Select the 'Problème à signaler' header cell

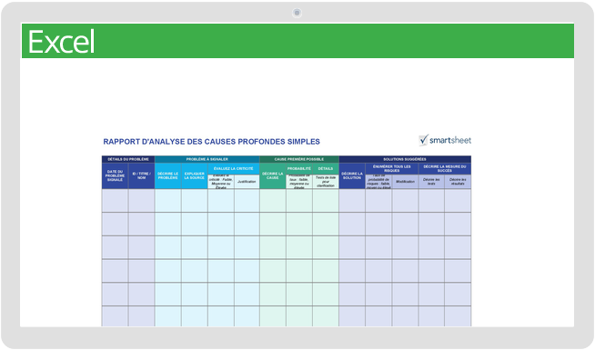207,159
